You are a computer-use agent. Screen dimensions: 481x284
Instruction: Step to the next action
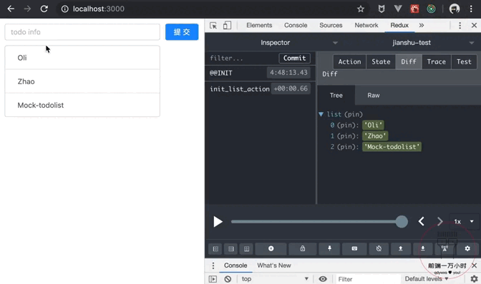[440, 221]
